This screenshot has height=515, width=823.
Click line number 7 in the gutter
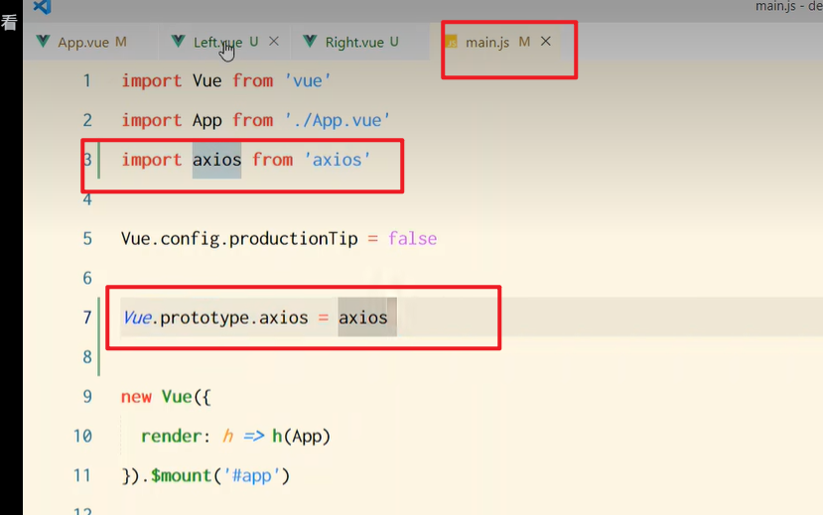click(87, 318)
